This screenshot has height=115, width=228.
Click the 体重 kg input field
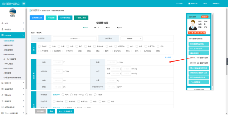(112, 80)
